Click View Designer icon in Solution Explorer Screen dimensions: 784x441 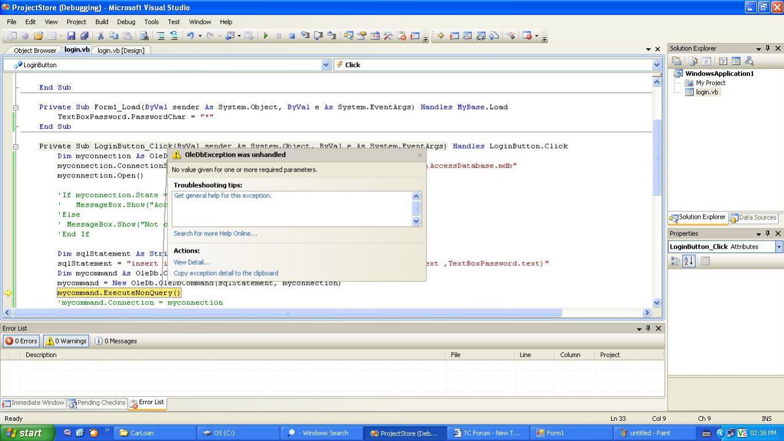tap(736, 61)
